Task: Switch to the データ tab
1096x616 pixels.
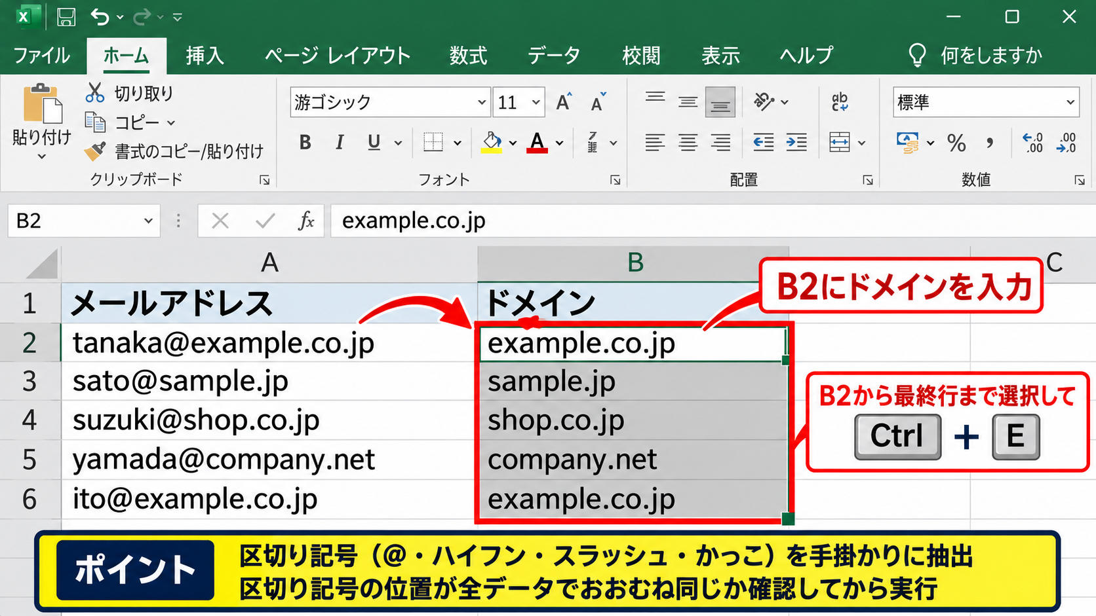Action: (554, 56)
